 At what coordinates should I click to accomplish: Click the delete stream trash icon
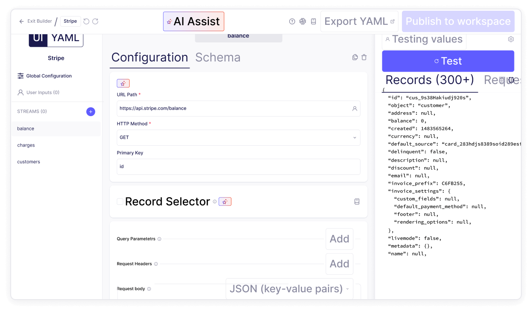point(364,57)
